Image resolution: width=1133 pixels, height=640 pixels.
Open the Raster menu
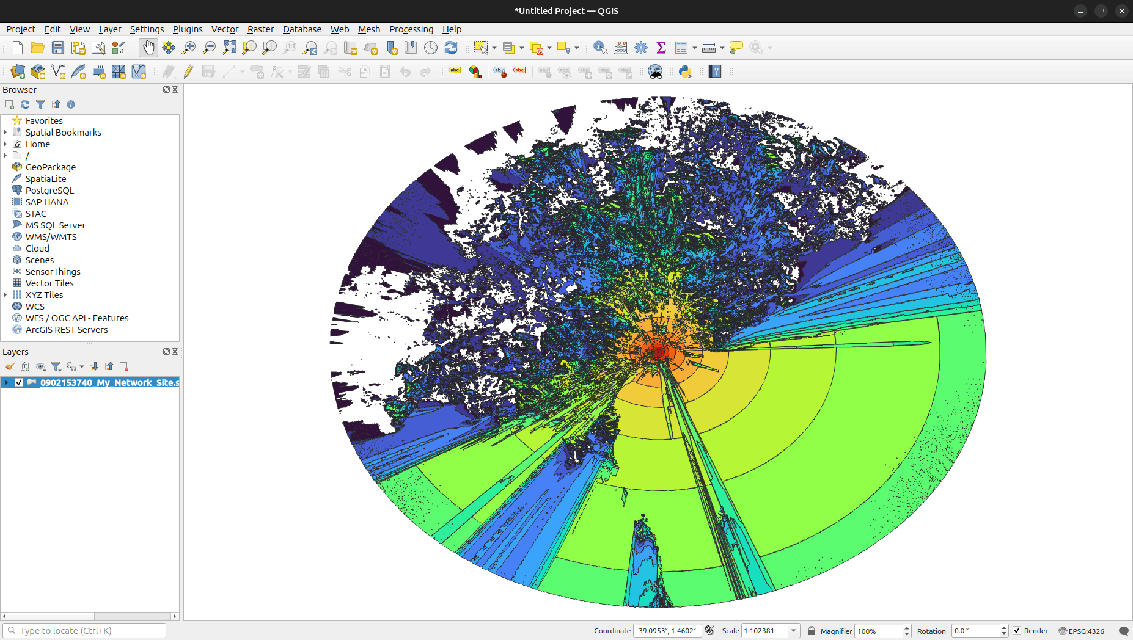260,29
